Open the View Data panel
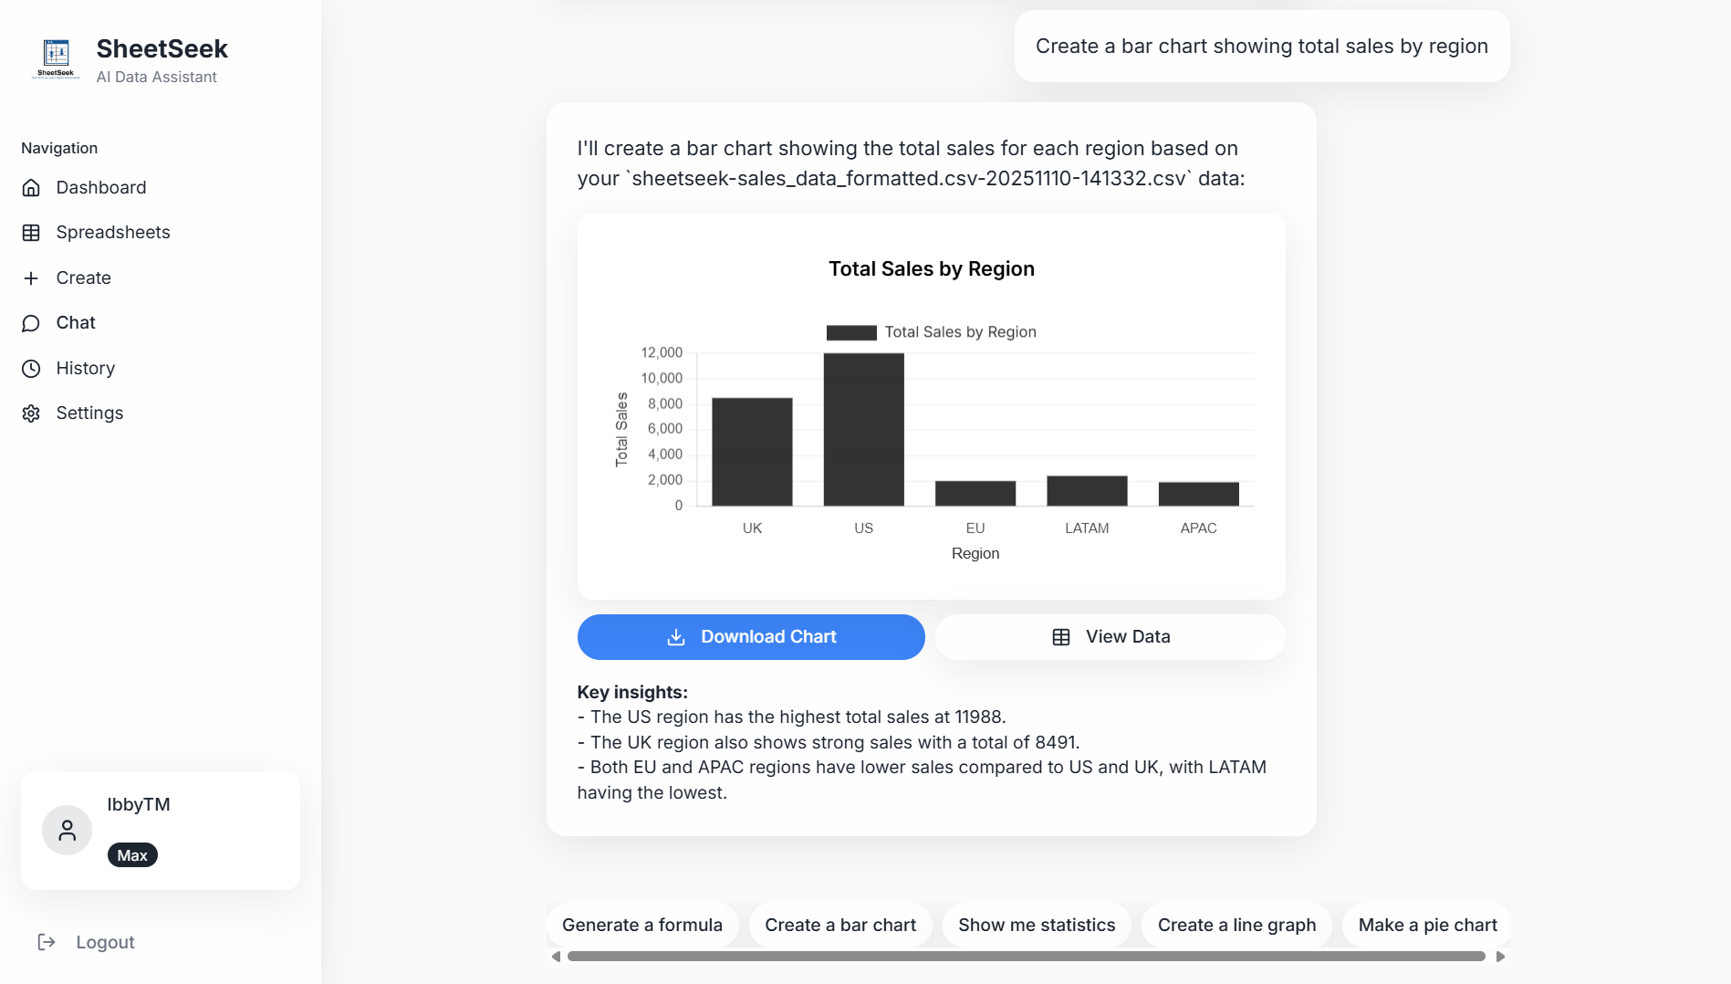The width and height of the screenshot is (1731, 984). (1110, 636)
